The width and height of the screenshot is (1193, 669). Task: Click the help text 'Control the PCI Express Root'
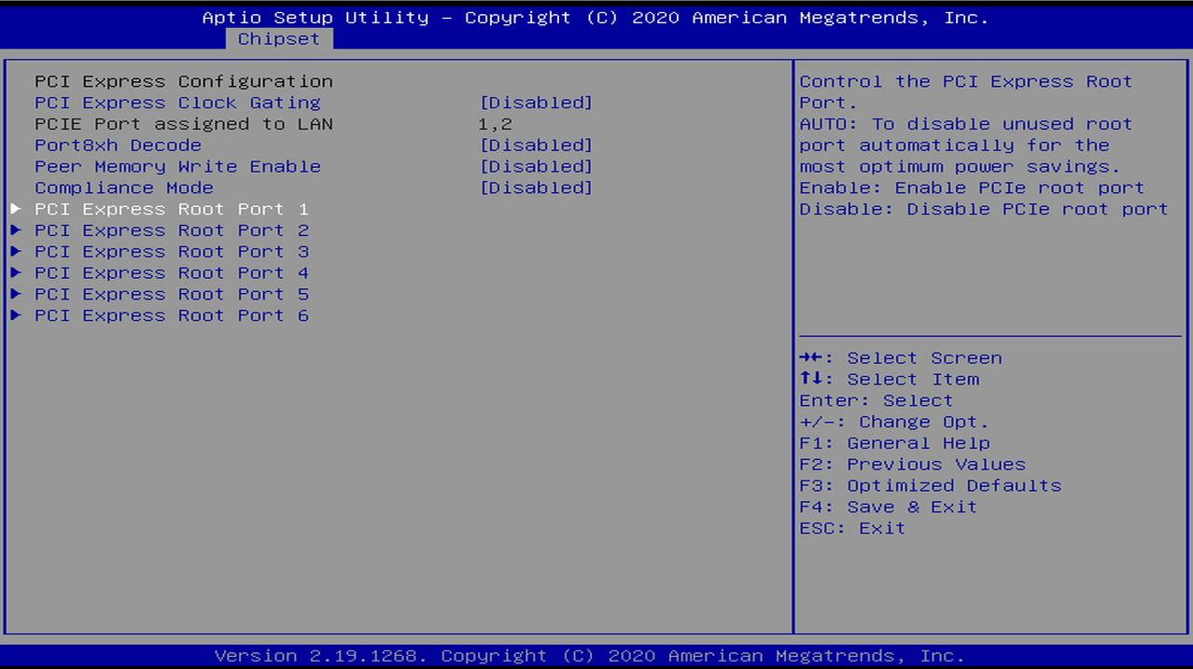966,81
